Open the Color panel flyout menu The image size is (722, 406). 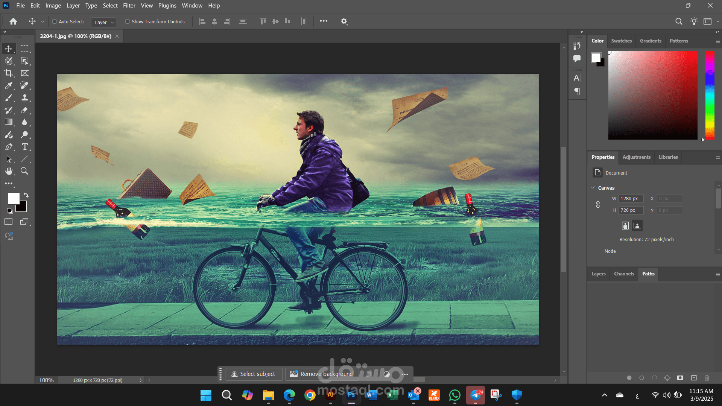pyautogui.click(x=717, y=41)
